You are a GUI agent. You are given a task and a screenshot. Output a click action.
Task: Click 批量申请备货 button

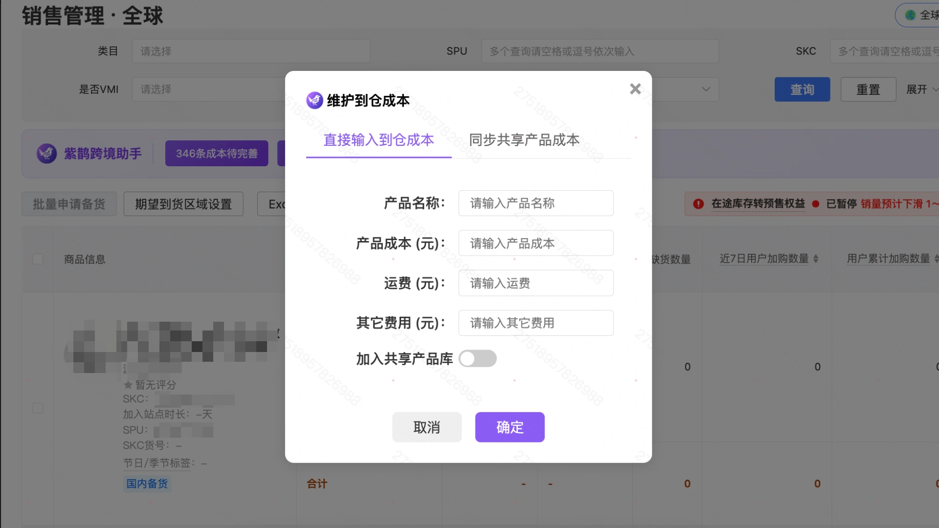coord(69,204)
